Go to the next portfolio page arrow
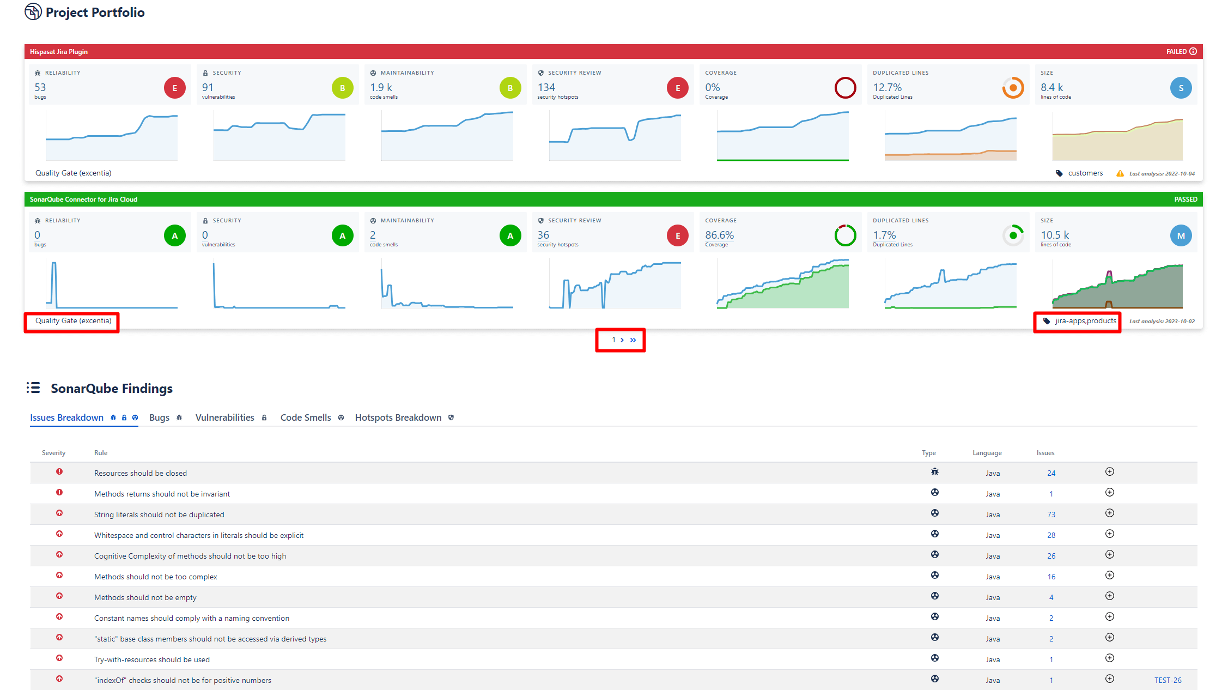This screenshot has width=1222, height=690. [x=622, y=340]
